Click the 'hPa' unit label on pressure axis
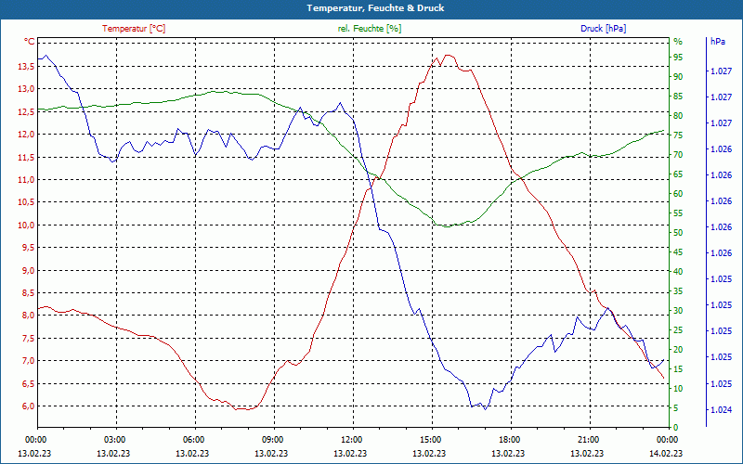The width and height of the screenshot is (743, 464). click(717, 42)
